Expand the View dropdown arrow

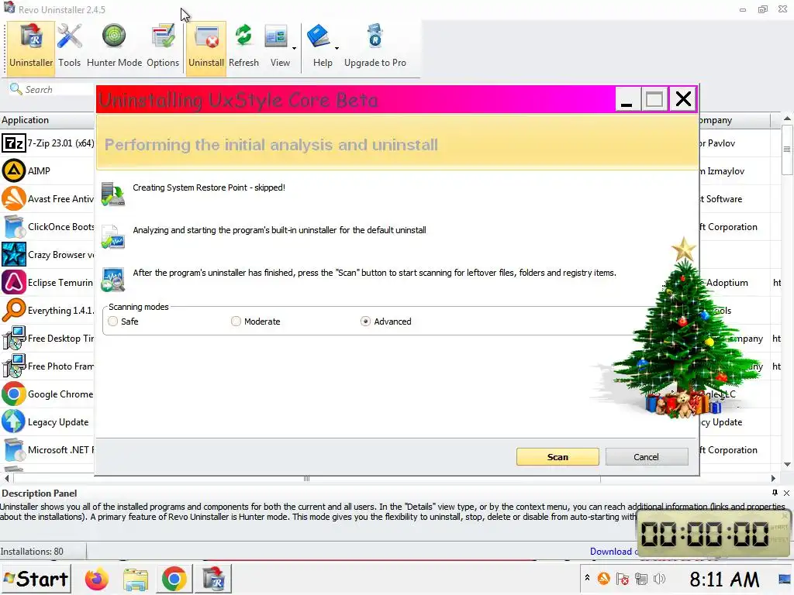coord(294,49)
